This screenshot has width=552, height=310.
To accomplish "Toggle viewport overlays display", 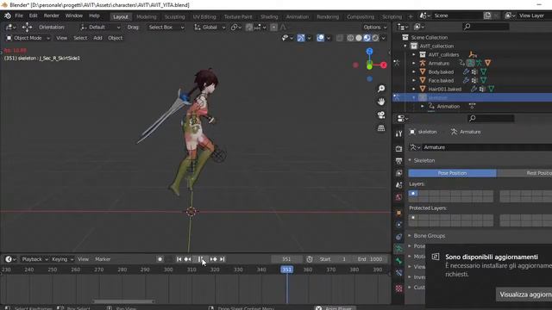I will (x=320, y=38).
